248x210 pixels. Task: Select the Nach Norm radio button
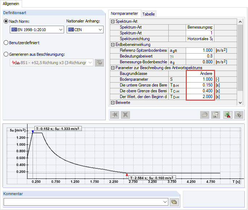[x=6, y=21]
